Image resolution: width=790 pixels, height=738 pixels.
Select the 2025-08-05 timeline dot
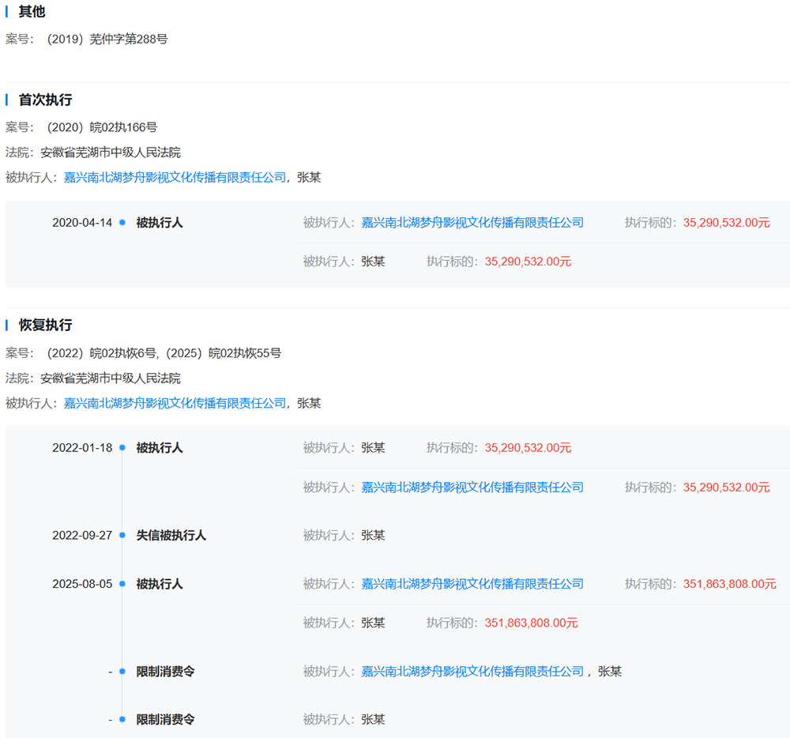(x=122, y=584)
